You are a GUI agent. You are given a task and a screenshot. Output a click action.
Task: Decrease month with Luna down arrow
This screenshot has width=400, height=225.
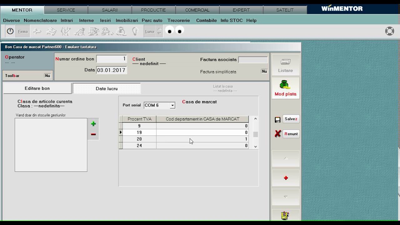tap(159, 34)
